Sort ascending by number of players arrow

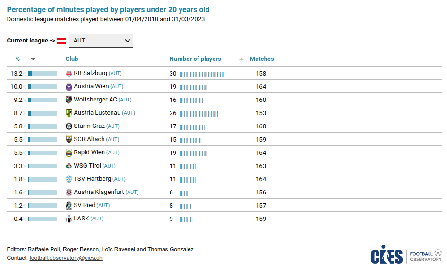click(241, 59)
